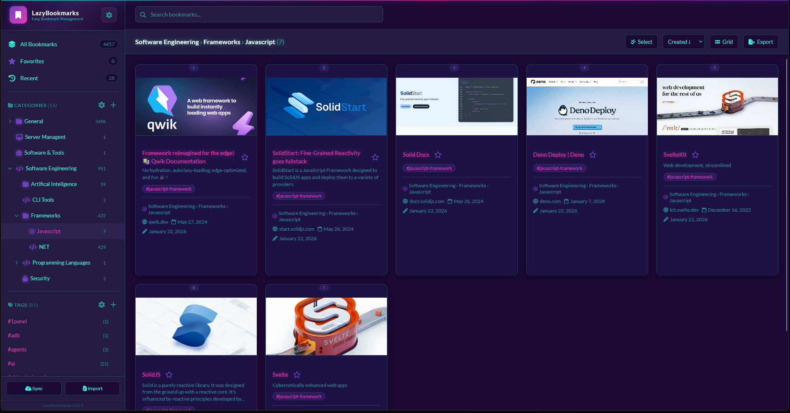Open the Solid Docs thumbnail

(457, 107)
